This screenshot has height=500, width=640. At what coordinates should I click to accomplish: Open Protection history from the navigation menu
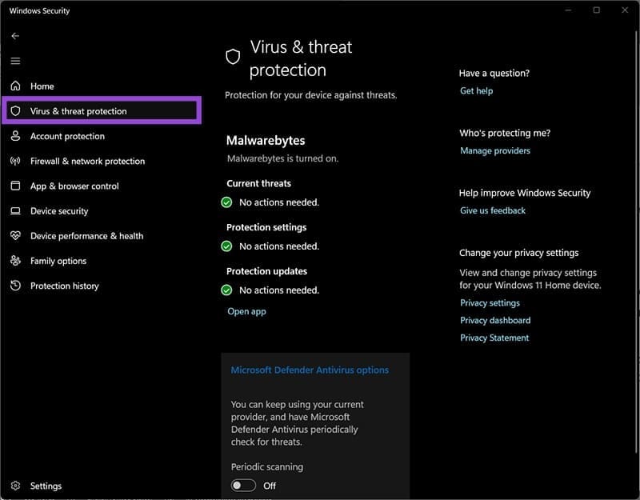click(65, 286)
